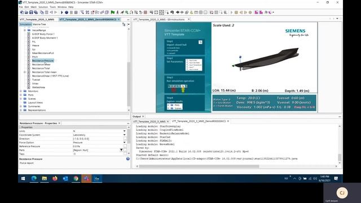Open the File menu
Viewport: 361px width, 203px height.
[21, 7]
